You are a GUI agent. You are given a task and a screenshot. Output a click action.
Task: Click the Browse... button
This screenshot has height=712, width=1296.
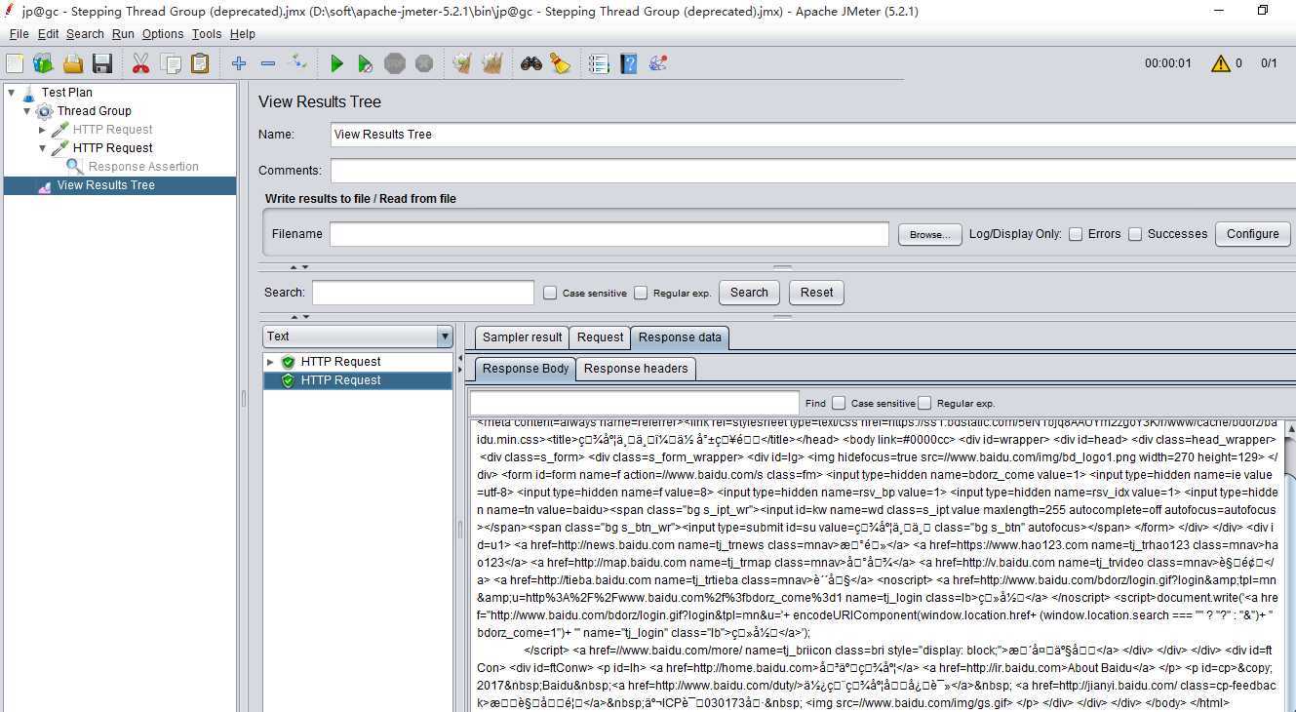(x=929, y=234)
